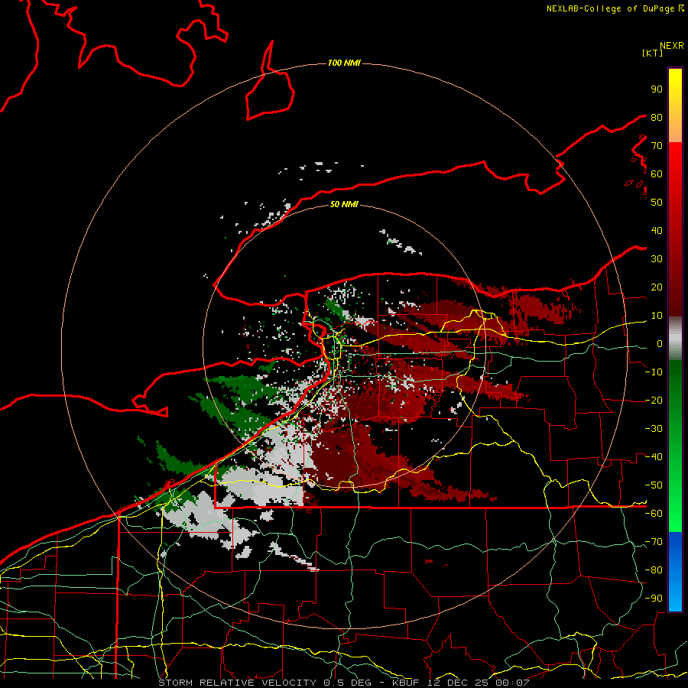
Task: Click the positive 20 knot scale label
Action: [x=657, y=287]
